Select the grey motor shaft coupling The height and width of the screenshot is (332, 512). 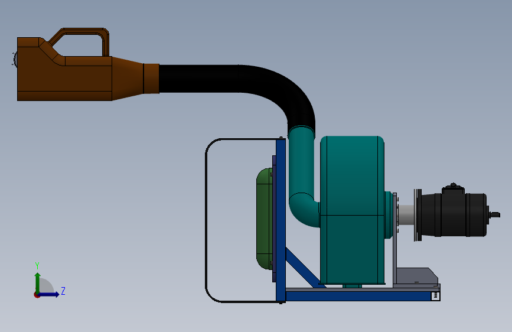click(x=406, y=214)
